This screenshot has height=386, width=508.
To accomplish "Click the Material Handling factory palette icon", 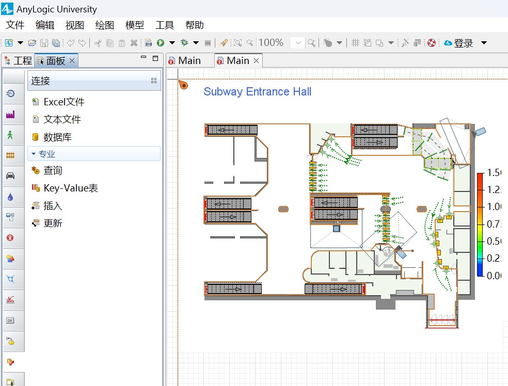I will 10,114.
